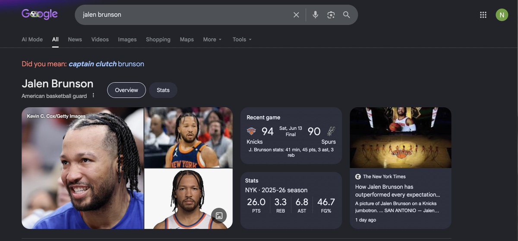Open the How Jalen Brunson has outperformed article
Viewport: 518px width, 241px height.
(398, 191)
